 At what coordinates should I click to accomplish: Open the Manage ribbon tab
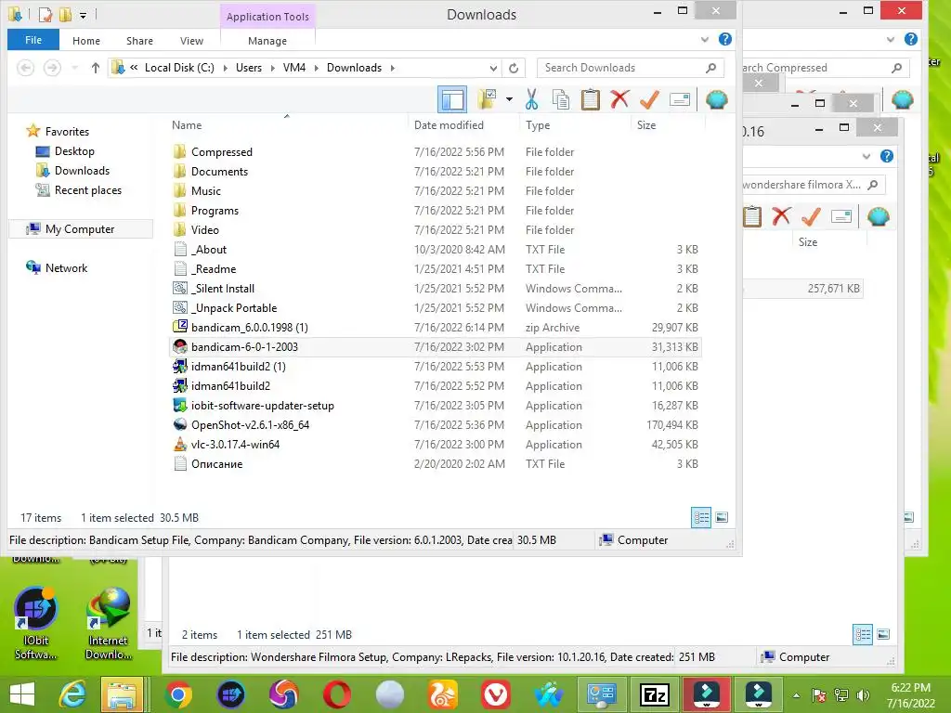[x=267, y=41]
